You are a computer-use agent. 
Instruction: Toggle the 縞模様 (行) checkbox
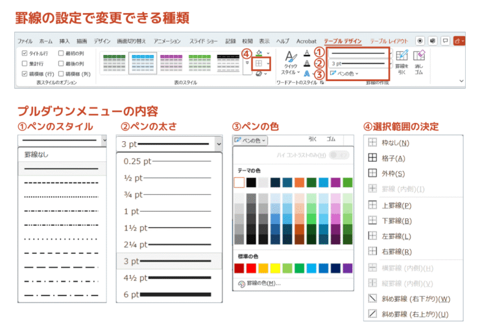tap(25, 74)
